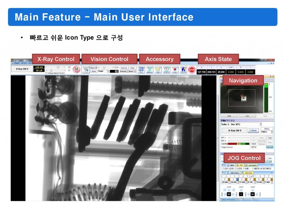Click the black XY jog label button

point(229,195)
